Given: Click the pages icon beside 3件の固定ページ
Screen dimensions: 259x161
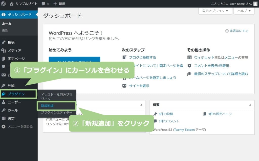Looking at the screenshot, I should 204,114.
